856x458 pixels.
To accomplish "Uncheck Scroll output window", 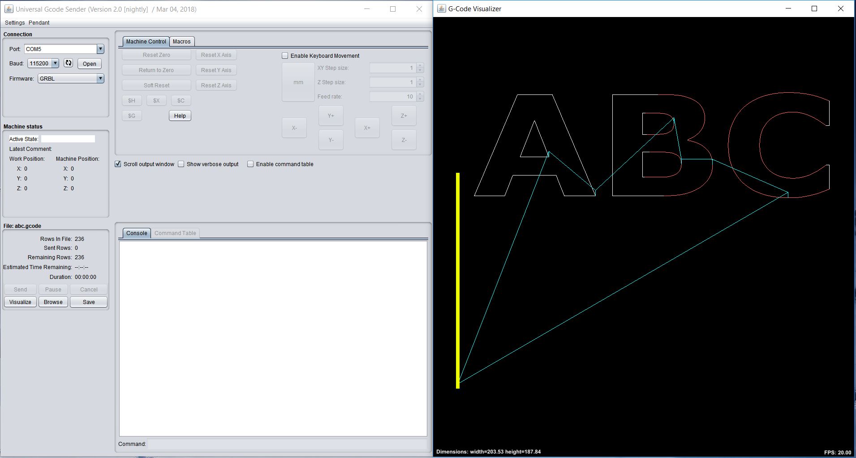I will 118,164.
